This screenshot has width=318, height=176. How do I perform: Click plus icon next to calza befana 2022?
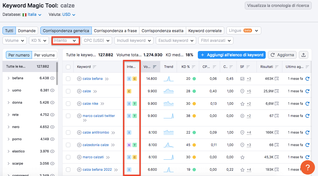pos(79,170)
